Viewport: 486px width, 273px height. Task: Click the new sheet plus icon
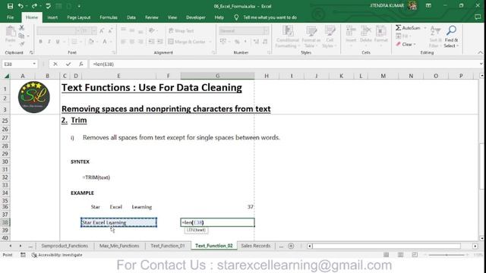[291, 246]
